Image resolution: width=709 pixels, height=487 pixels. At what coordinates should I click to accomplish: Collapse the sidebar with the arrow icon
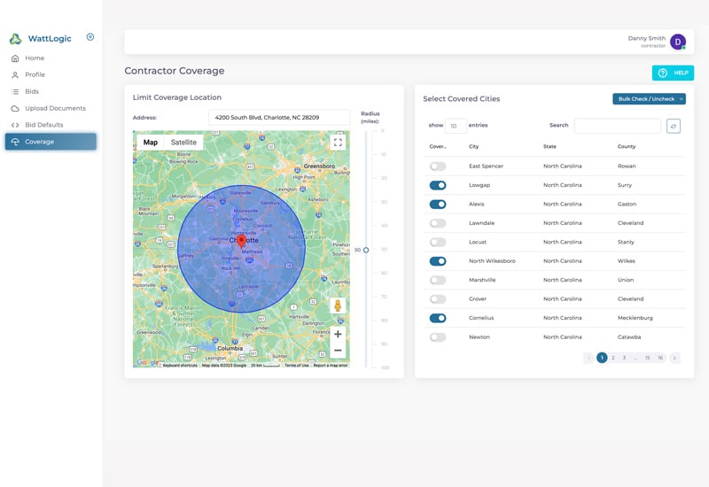coord(90,37)
